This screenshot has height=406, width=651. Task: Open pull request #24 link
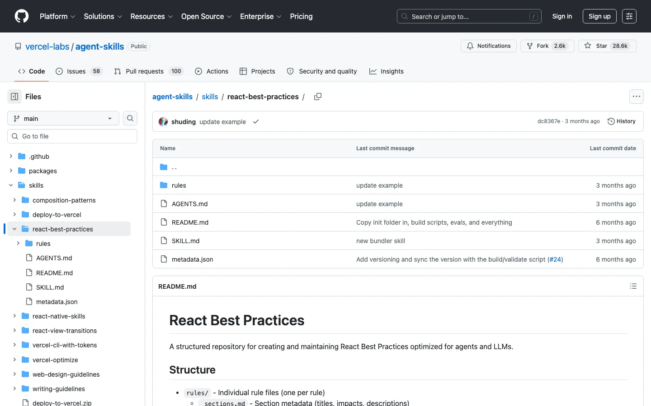pos(555,259)
